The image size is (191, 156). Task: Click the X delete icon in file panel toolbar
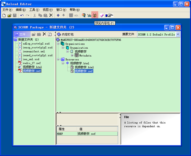coord(44,34)
